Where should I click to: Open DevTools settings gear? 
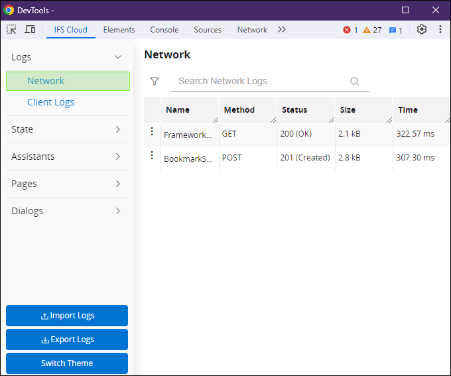422,30
